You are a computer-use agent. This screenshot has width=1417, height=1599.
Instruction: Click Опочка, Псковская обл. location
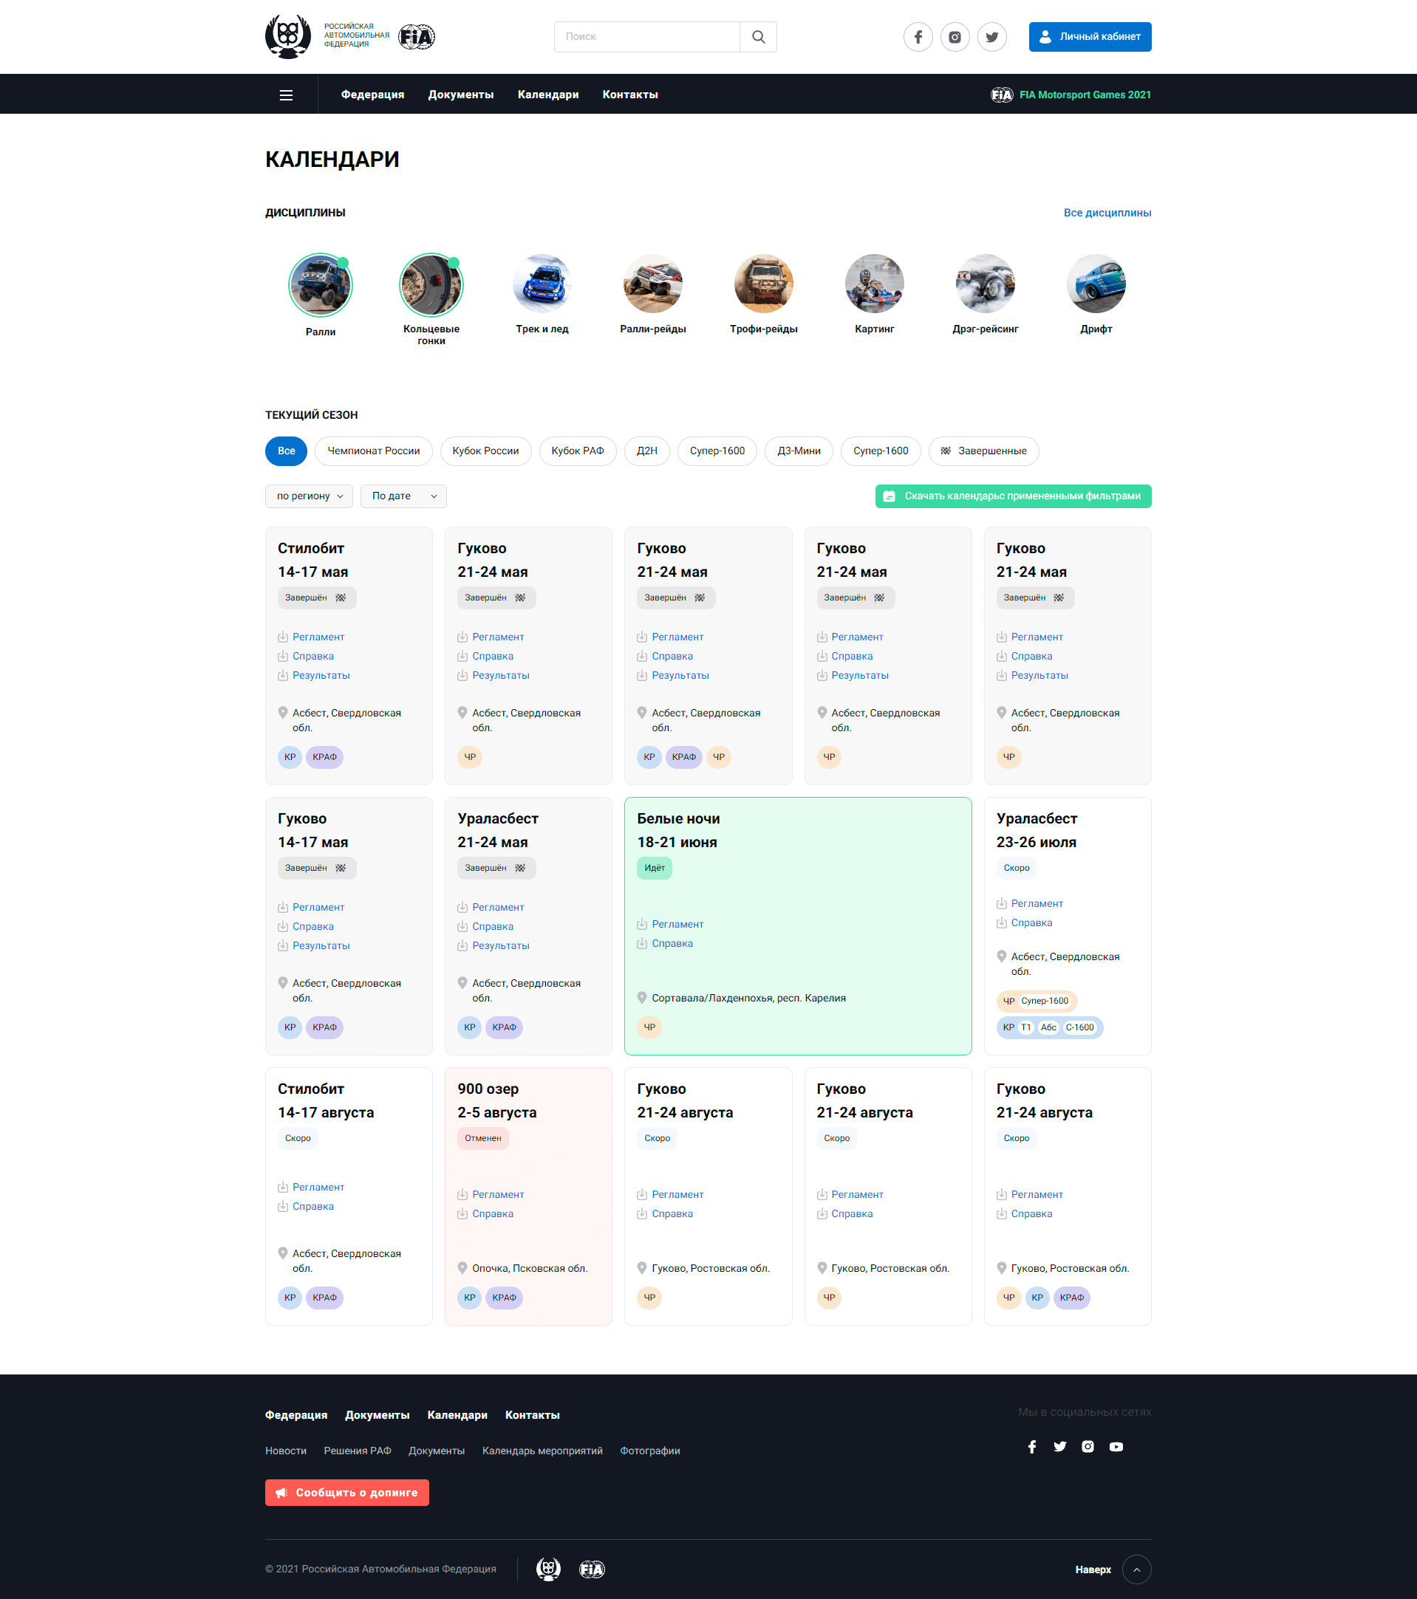tap(530, 1268)
